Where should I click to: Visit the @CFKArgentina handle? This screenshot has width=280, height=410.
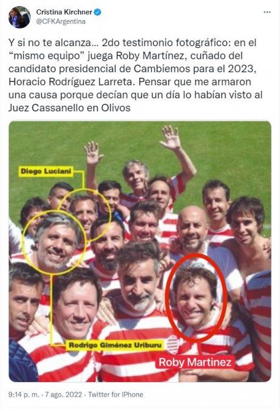(x=61, y=21)
